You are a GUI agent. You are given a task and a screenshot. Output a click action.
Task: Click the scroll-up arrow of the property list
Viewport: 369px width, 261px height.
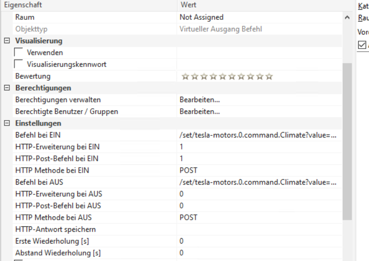(347, 17)
